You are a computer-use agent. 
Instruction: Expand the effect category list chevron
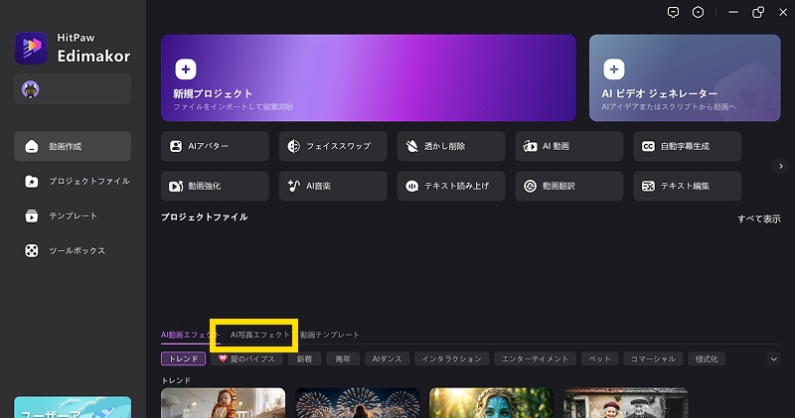(x=774, y=359)
